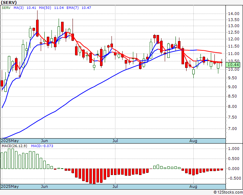Click the current price tag 10.44
This screenshot has height=195, width=243.
tap(233, 65)
